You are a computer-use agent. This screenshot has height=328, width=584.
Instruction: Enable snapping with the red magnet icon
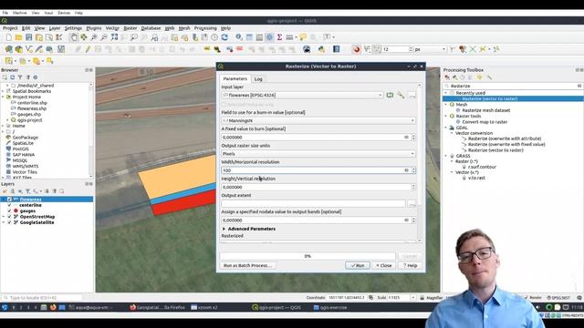coord(357,49)
